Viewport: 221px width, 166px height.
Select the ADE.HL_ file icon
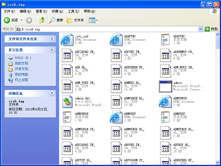click(x=67, y=71)
